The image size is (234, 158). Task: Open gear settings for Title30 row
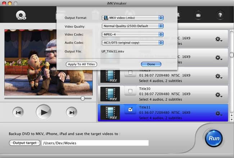click(219, 95)
